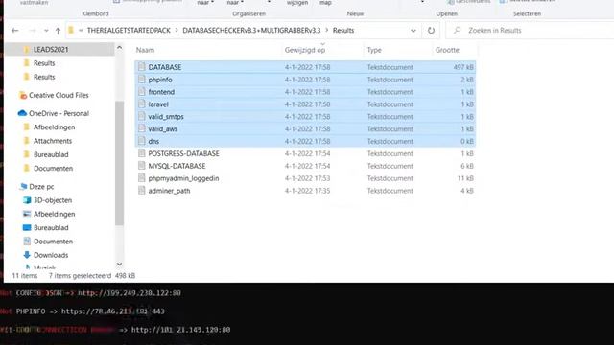Click the MYSQL-DATABASE file name
This screenshot has height=345, width=614.
pyautogui.click(x=177, y=166)
